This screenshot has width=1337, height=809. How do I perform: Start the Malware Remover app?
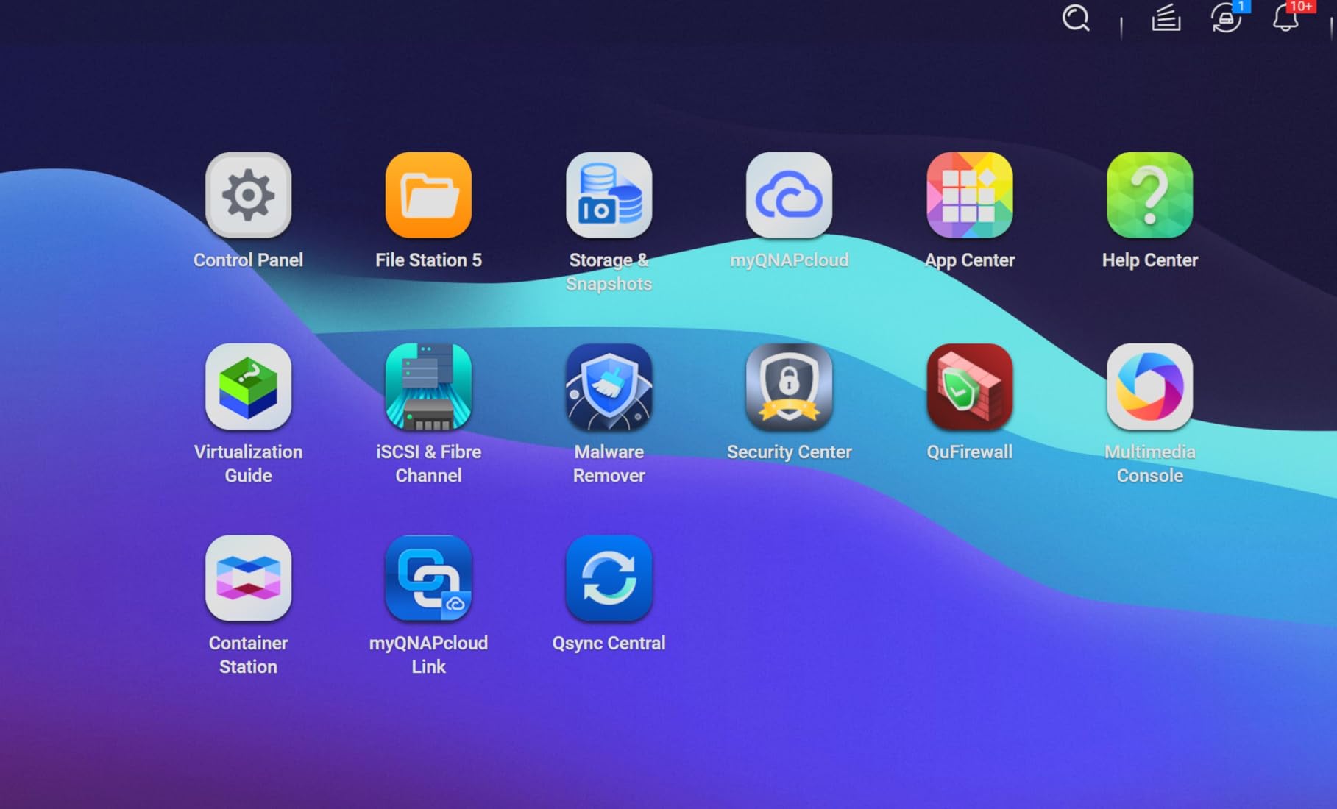(x=609, y=387)
